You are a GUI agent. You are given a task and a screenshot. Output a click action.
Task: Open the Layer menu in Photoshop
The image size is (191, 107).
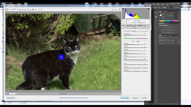coord(163,4)
